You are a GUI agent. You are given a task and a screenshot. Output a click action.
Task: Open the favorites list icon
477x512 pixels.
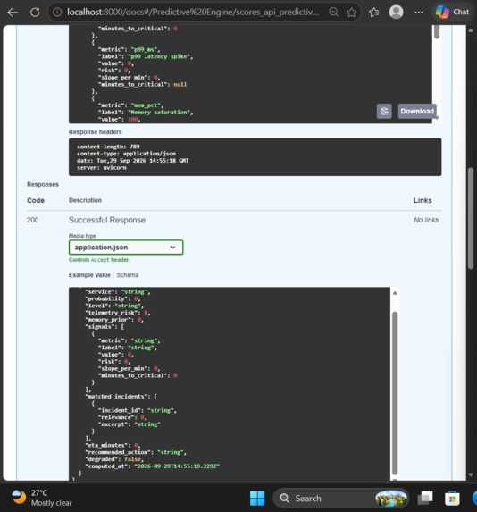click(374, 13)
